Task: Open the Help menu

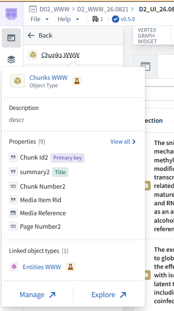Action: coord(64,19)
